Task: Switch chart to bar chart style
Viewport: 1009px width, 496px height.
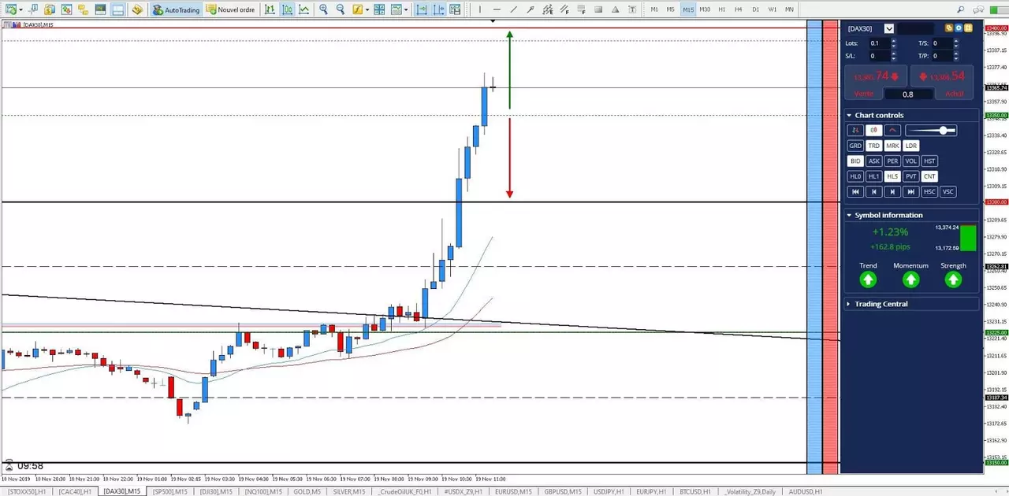Action: (x=270, y=9)
